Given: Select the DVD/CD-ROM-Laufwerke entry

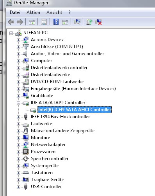Looking at the screenshot, I should pos(57,82).
